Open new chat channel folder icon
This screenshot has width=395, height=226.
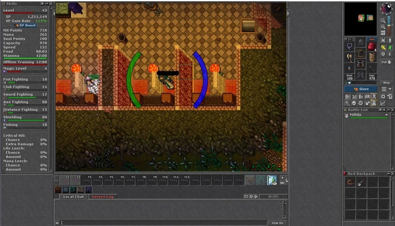246,196
